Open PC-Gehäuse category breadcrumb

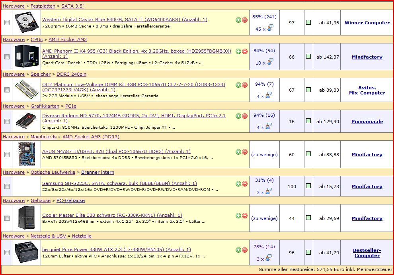click(x=70, y=200)
